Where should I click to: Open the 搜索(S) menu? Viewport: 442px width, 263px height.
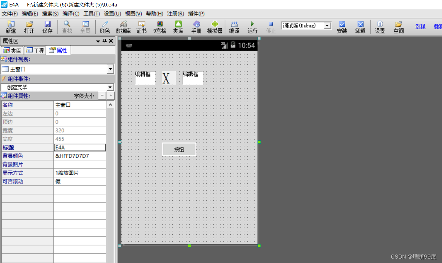pos(50,14)
